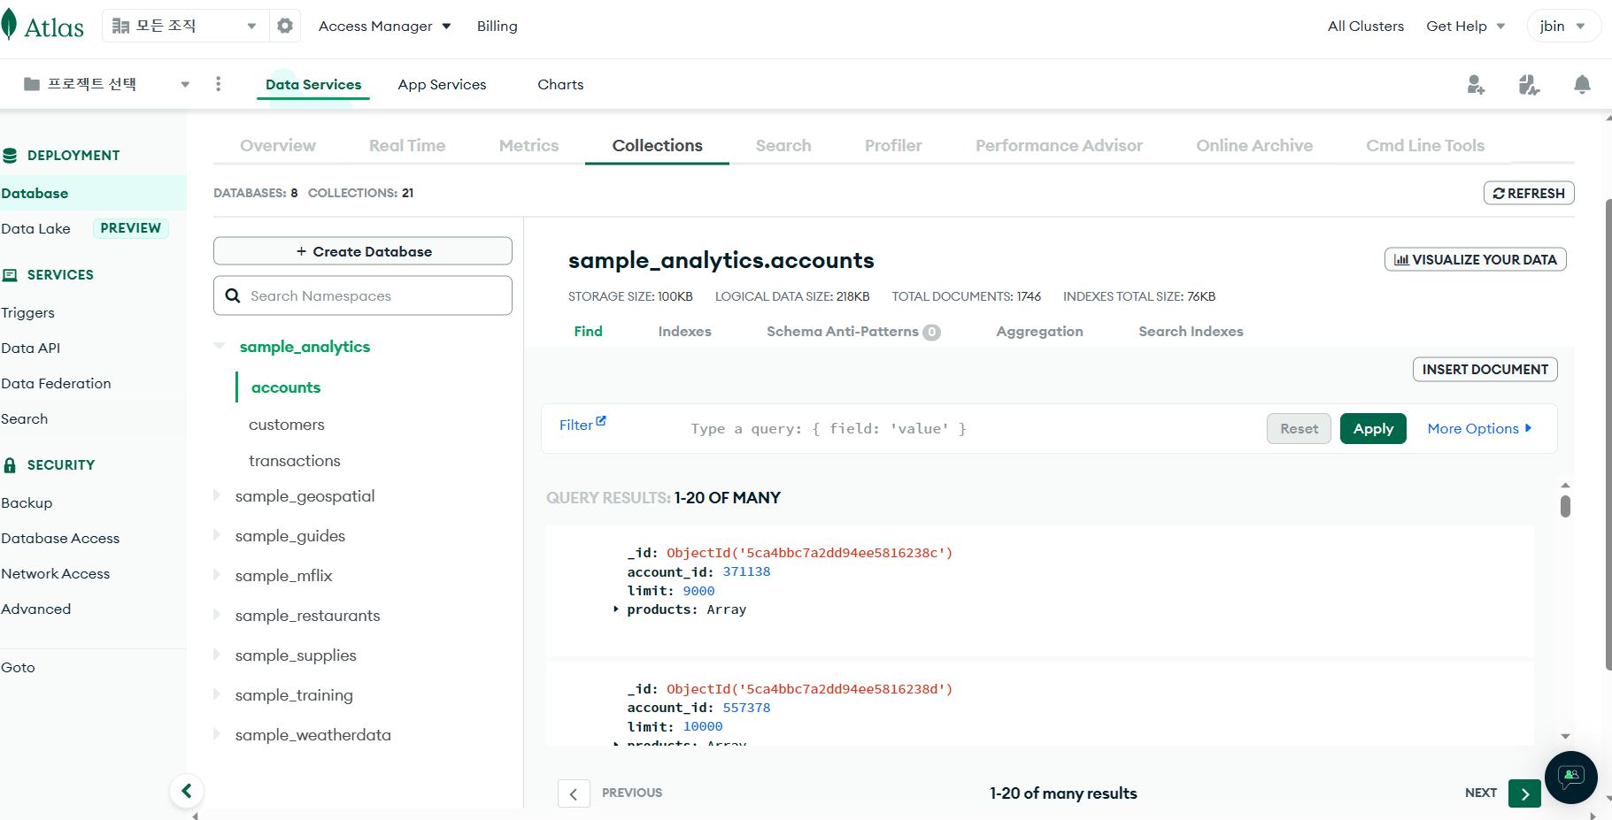Expand the sample_training database
The height and width of the screenshot is (820, 1612).
(217, 694)
